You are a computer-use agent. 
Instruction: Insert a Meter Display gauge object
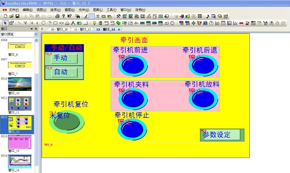click(211, 23)
